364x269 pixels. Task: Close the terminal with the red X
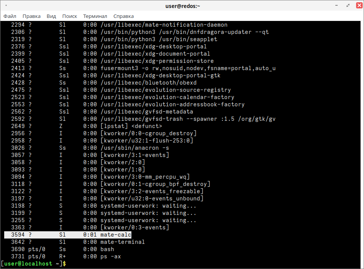click(359, 5)
